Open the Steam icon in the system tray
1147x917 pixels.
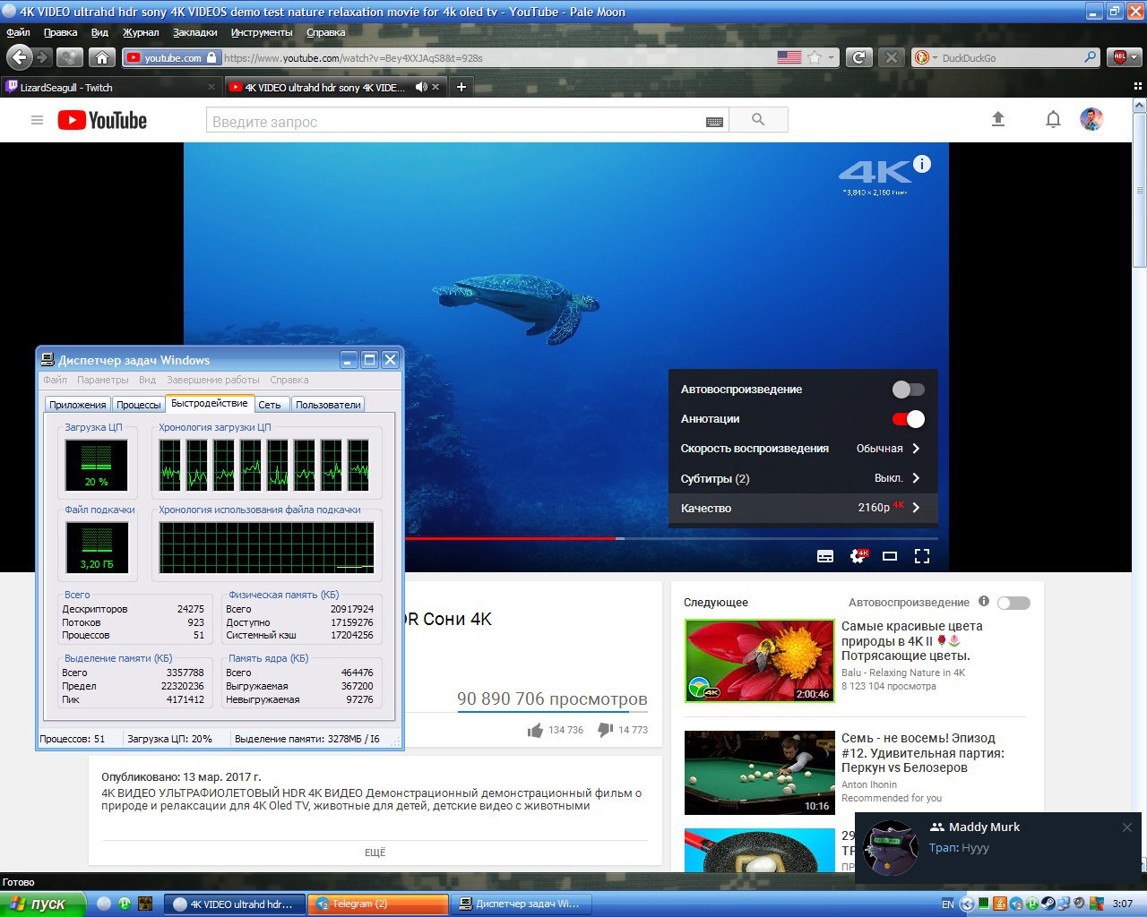pyautogui.click(x=1047, y=904)
